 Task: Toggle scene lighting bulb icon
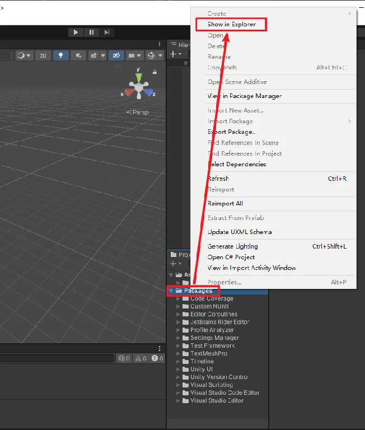click(x=61, y=55)
